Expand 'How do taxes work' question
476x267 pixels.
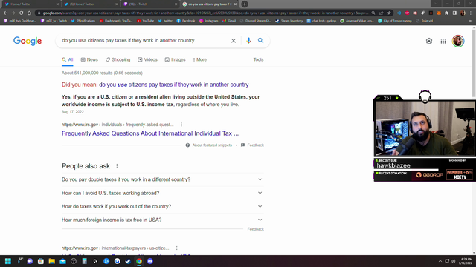[162, 206]
